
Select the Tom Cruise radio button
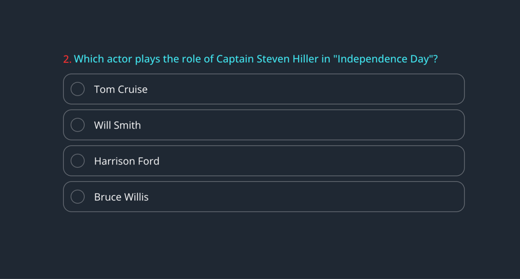point(77,89)
